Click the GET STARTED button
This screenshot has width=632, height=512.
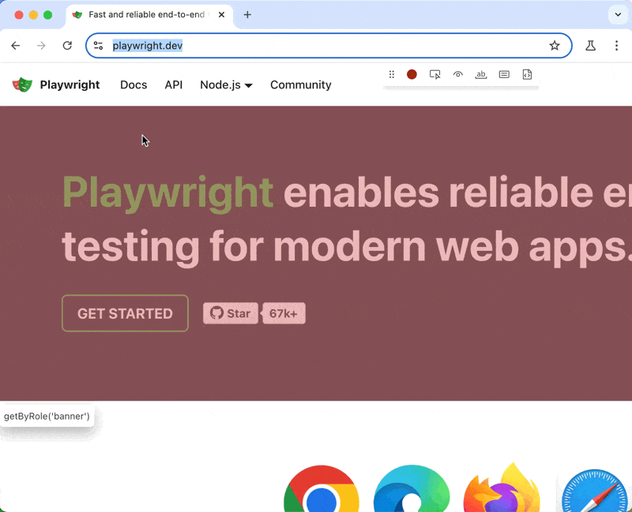pos(125,313)
